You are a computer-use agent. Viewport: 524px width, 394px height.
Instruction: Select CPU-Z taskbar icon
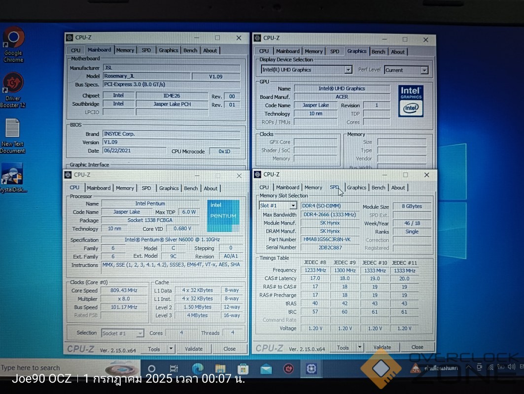point(311,368)
